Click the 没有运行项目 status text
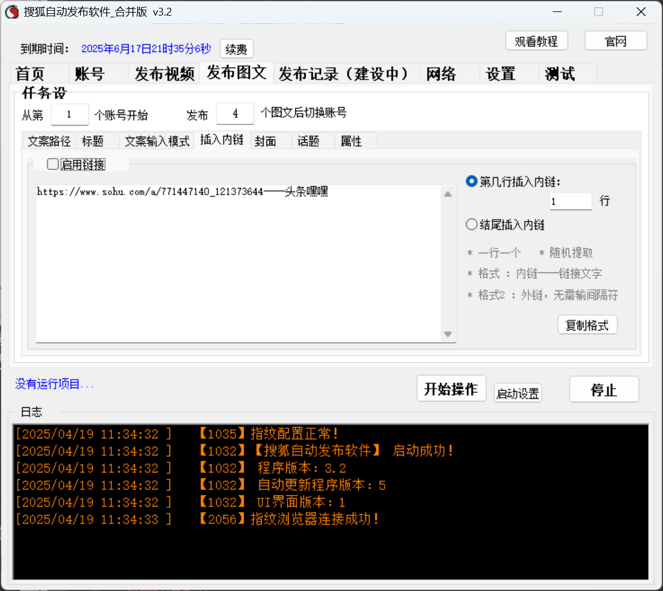Screen dimensions: 663x591 point(54,384)
